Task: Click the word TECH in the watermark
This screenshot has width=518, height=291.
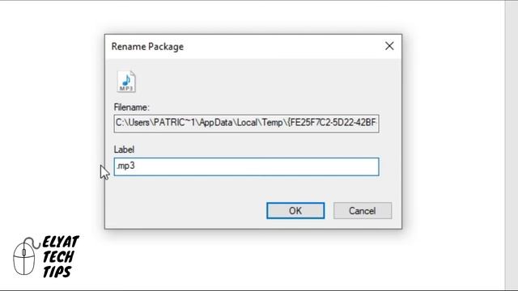Action: click(x=58, y=257)
